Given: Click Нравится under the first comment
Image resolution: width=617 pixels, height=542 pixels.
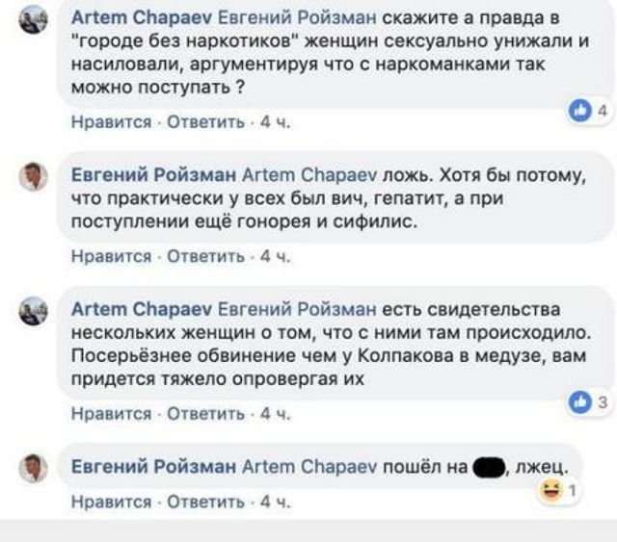Looking at the screenshot, I should [112, 122].
